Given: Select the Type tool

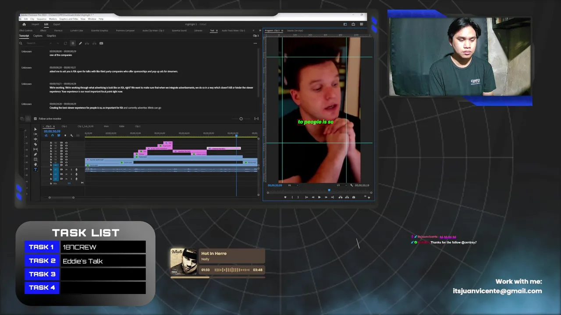Looking at the screenshot, I should point(36,169).
